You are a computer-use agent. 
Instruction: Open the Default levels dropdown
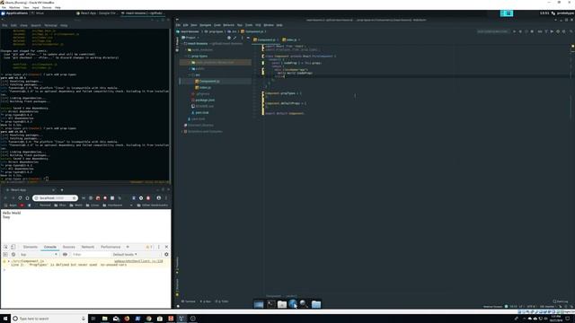(125, 255)
